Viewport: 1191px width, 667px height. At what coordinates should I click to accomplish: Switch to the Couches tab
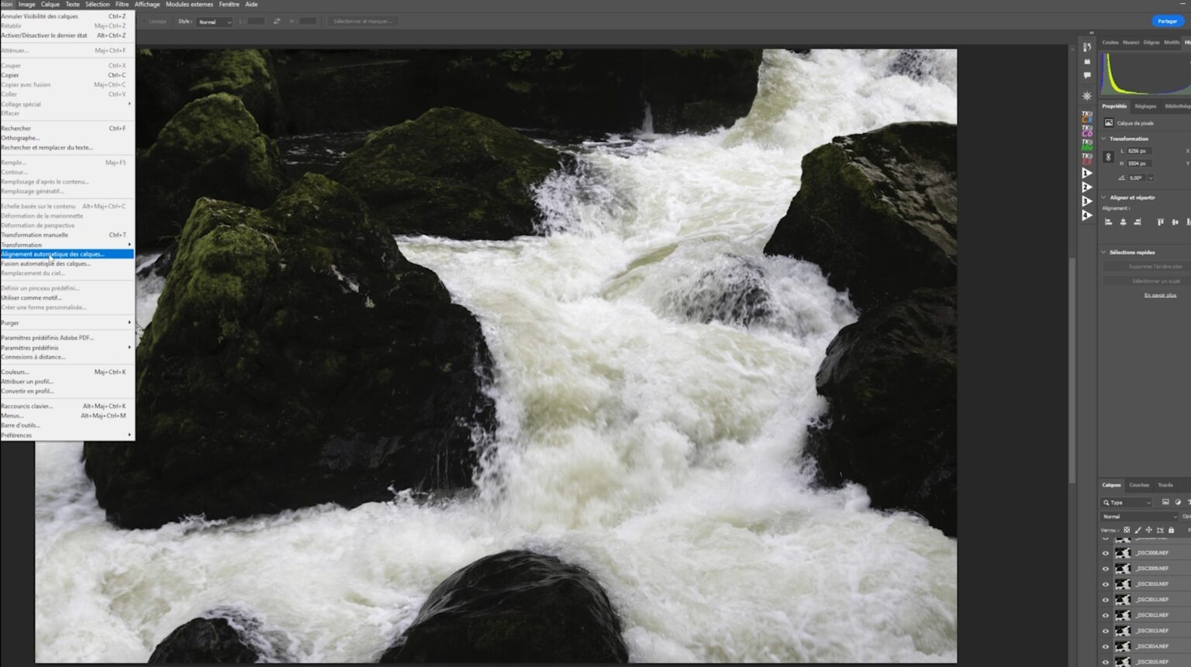point(1139,485)
